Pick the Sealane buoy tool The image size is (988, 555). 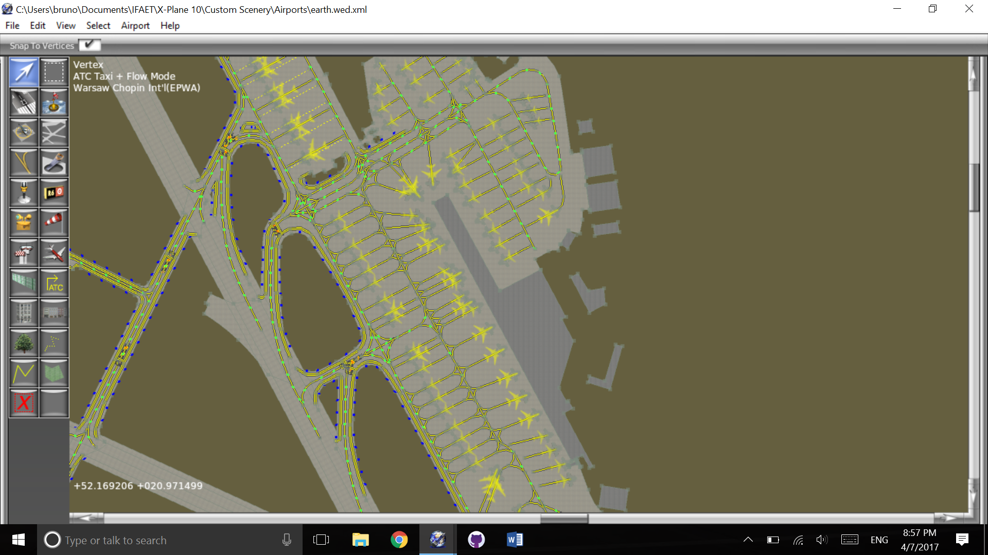pos(54,102)
